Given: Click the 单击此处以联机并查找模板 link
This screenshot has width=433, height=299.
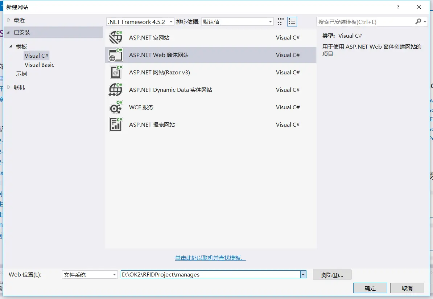Looking at the screenshot, I should [210, 258].
